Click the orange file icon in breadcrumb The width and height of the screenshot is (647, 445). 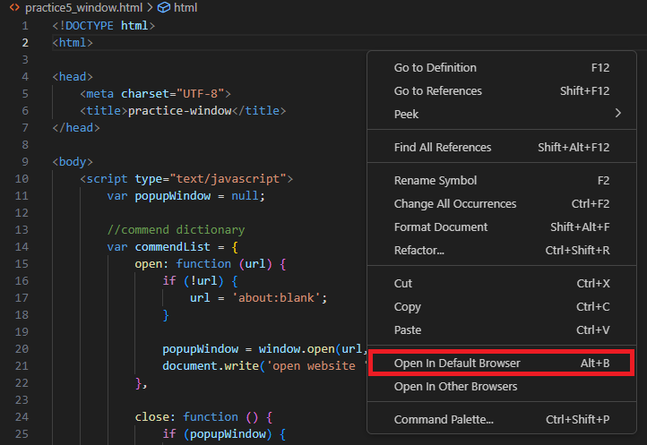(14, 7)
